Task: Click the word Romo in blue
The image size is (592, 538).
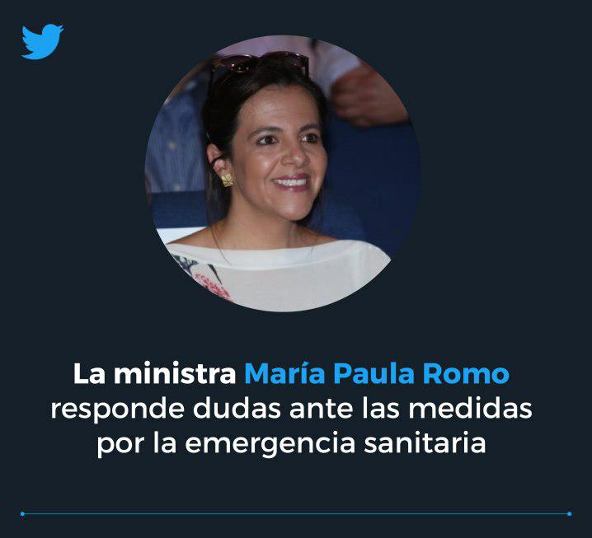Action: pos(466,374)
